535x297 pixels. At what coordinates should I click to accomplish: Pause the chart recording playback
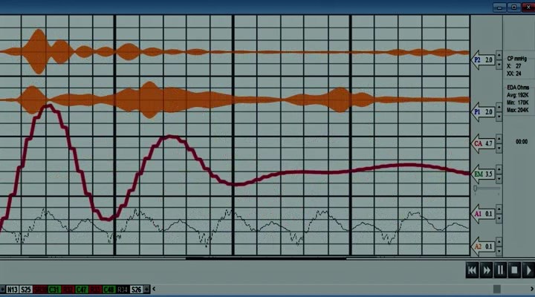[500, 270]
